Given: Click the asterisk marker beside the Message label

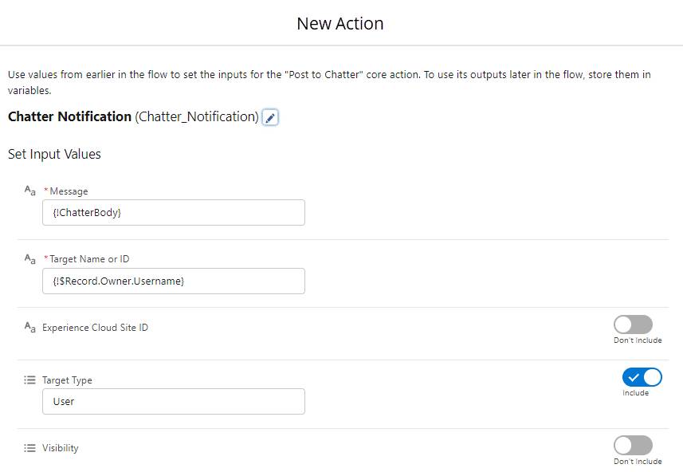Looking at the screenshot, I should pyautogui.click(x=45, y=191).
